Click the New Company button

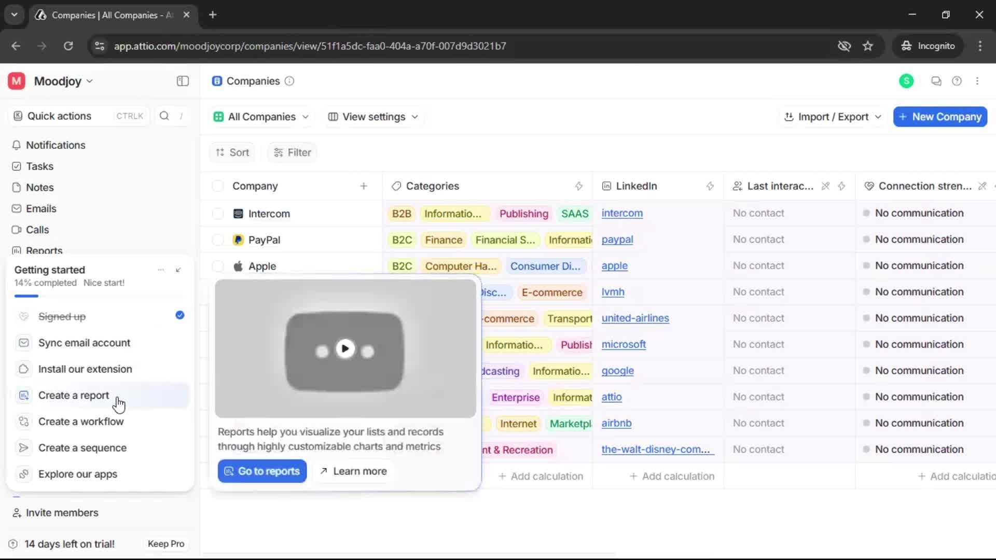[939, 117]
